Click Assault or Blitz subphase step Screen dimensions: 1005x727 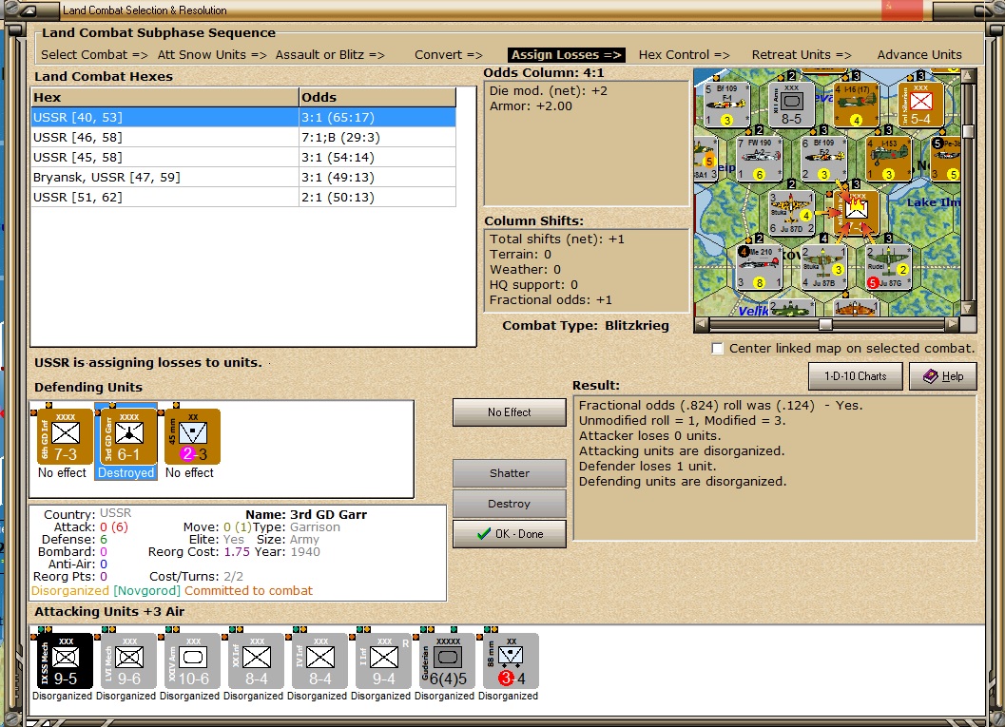point(330,55)
